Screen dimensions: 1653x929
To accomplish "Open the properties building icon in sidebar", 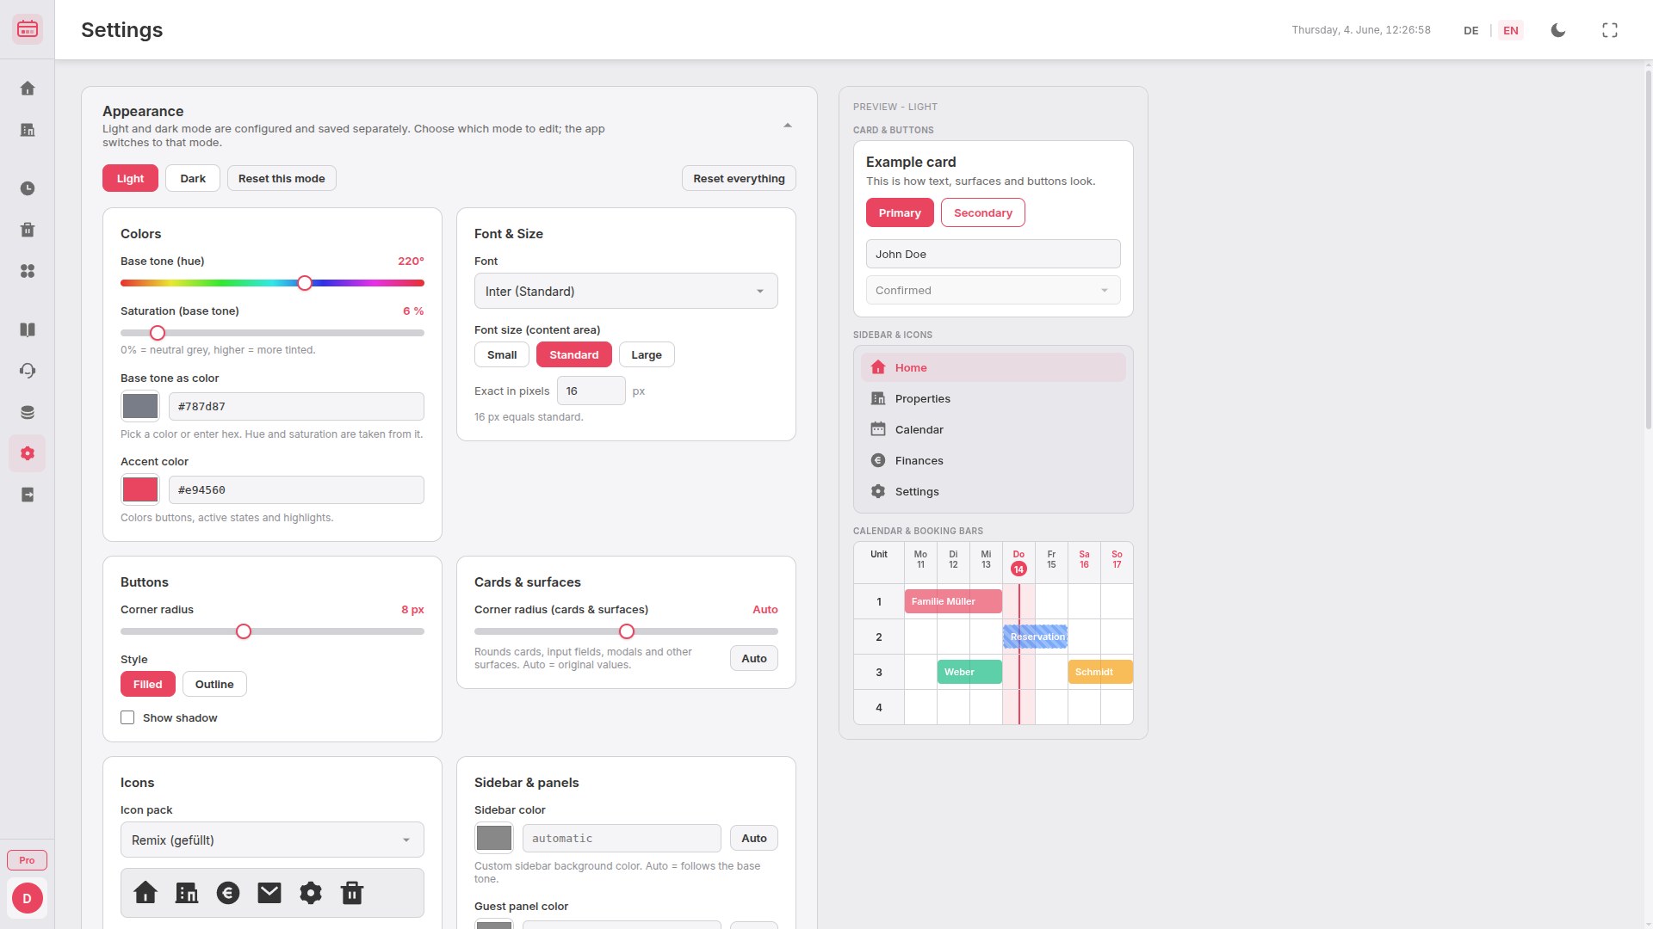I will tap(28, 130).
